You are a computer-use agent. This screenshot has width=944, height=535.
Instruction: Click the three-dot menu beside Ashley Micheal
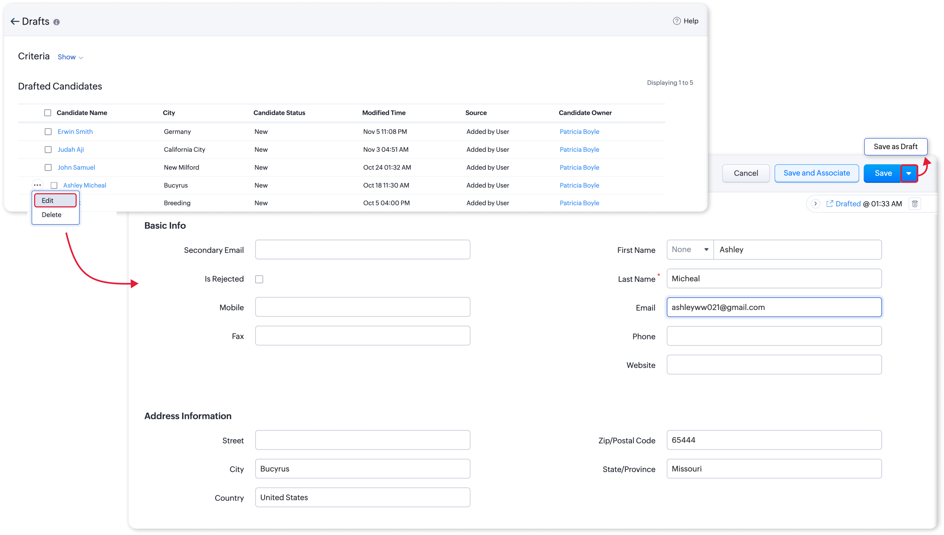coord(37,185)
